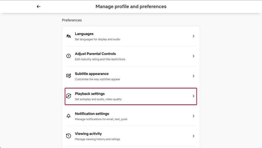262x148 pixels.
Task: Expand Viewing activity using the chevron
Action: pyautogui.click(x=194, y=136)
